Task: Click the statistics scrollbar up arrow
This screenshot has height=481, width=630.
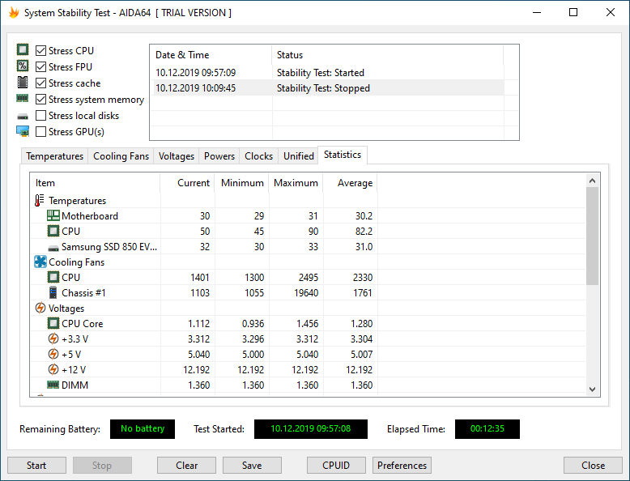Action: click(x=592, y=181)
